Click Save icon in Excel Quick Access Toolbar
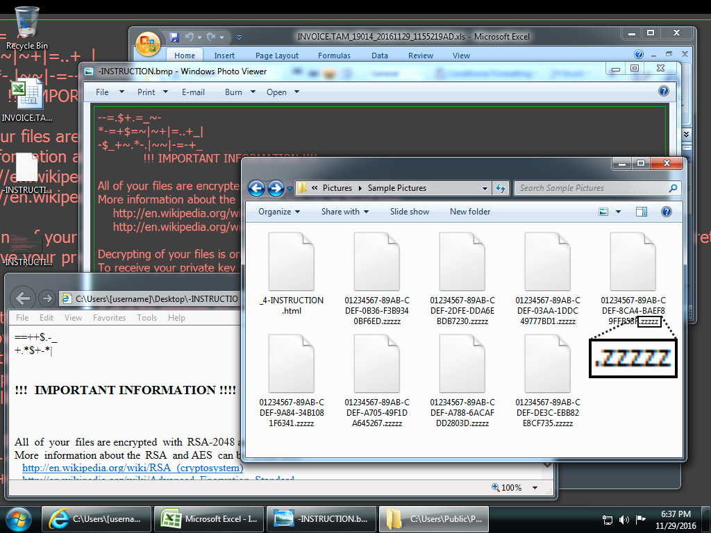Image resolution: width=711 pixels, height=533 pixels. [174, 37]
